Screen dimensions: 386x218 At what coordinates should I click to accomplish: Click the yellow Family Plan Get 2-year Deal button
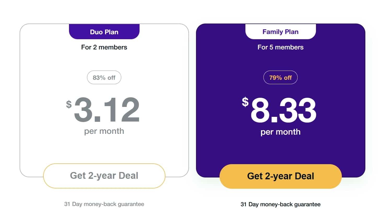[280, 176]
